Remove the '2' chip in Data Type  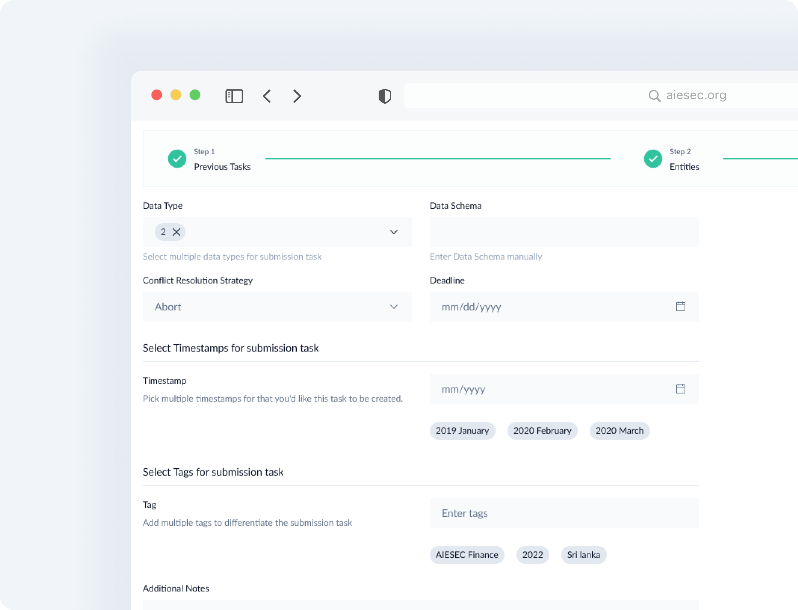point(176,232)
